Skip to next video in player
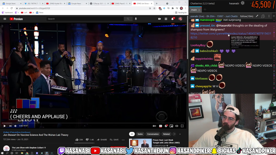This screenshot has width=276, height=155. (x=10, y=126)
